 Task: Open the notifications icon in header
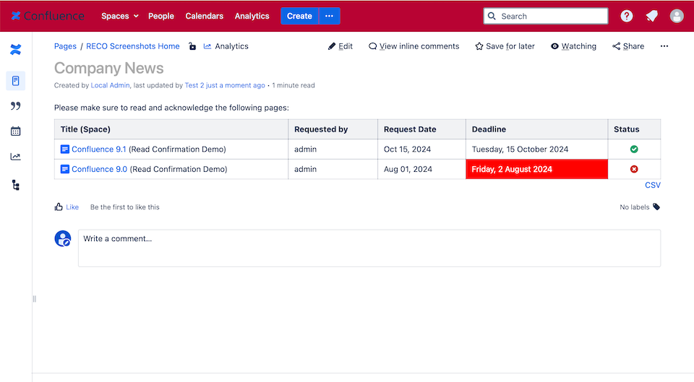click(x=651, y=16)
